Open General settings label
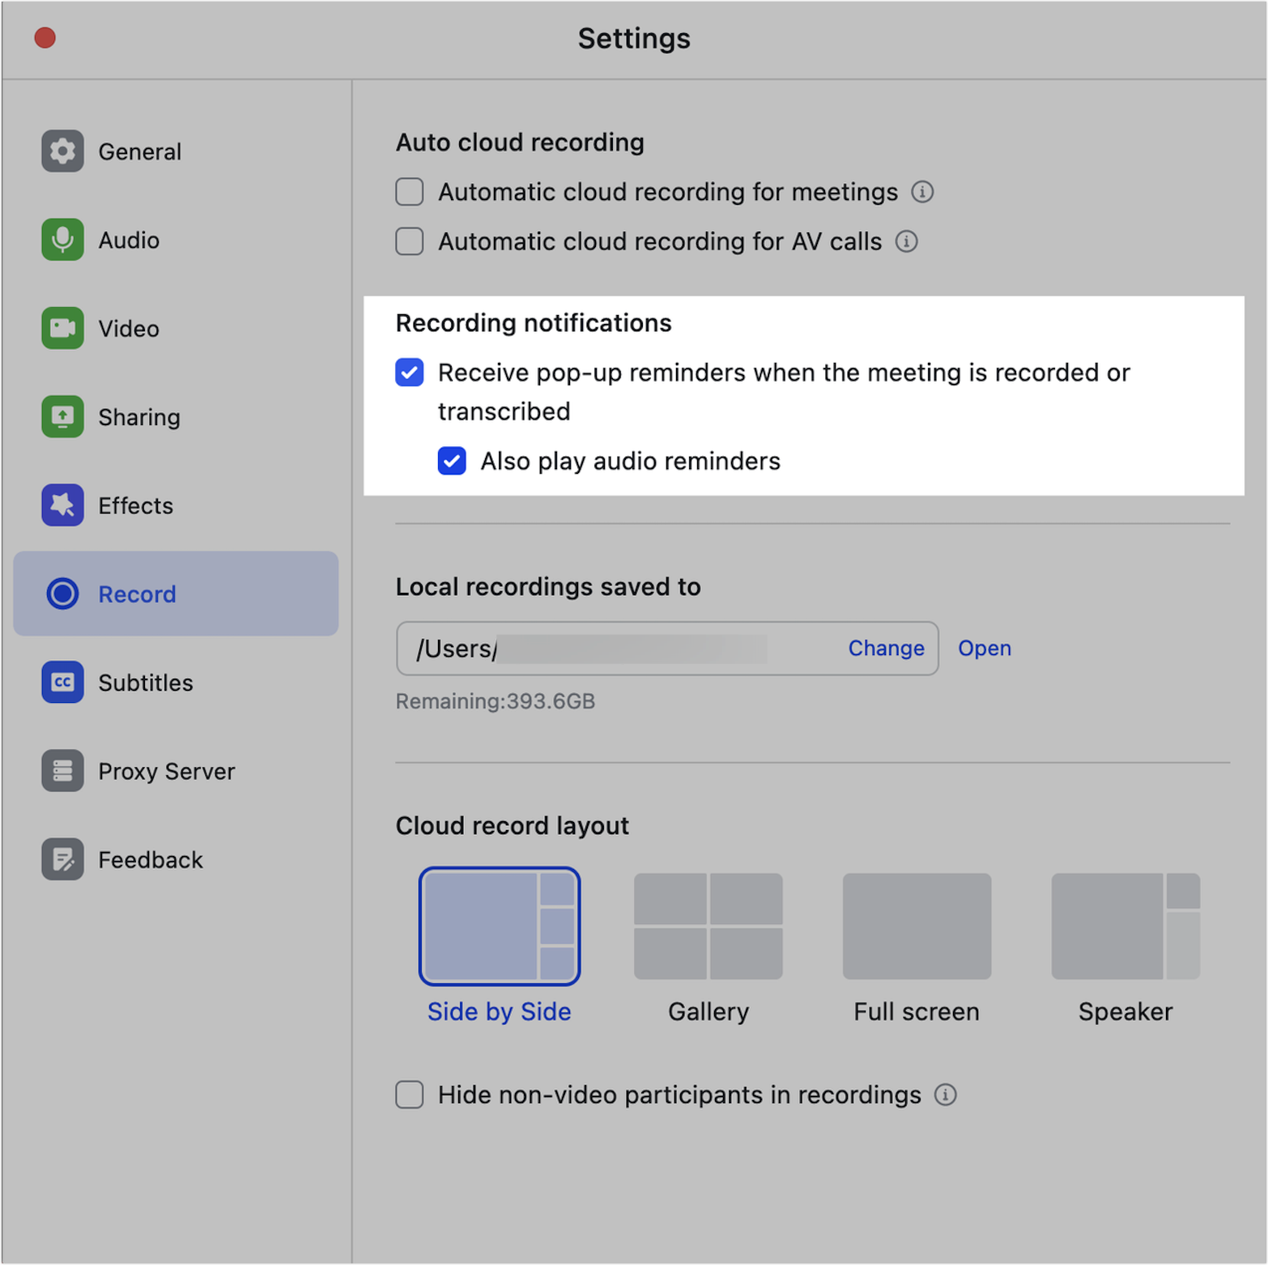Image resolution: width=1268 pixels, height=1265 pixels. (140, 151)
